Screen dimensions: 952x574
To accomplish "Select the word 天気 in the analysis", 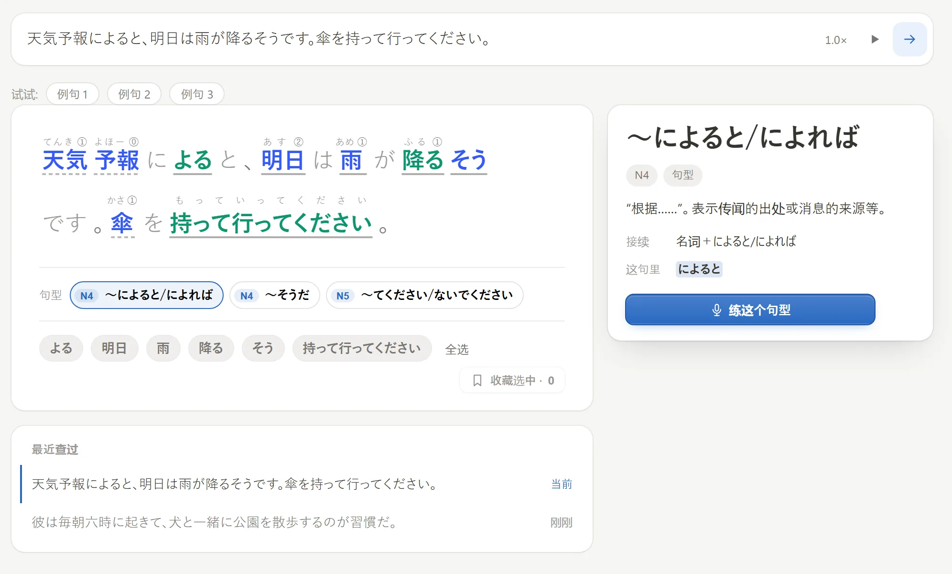I will [x=65, y=160].
